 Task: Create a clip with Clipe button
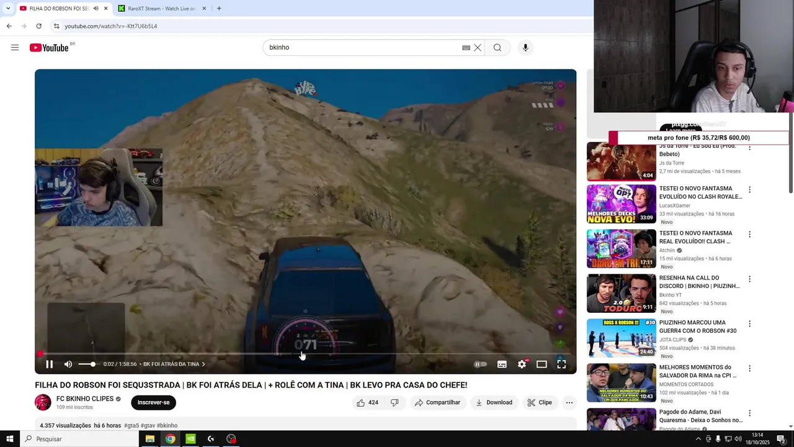click(540, 402)
